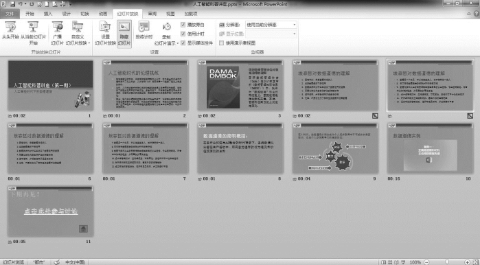Image resolution: width=480 pixels, height=265 pixels.
Task: Switch to the Animations ribbon tab
Action: pyautogui.click(x=103, y=14)
